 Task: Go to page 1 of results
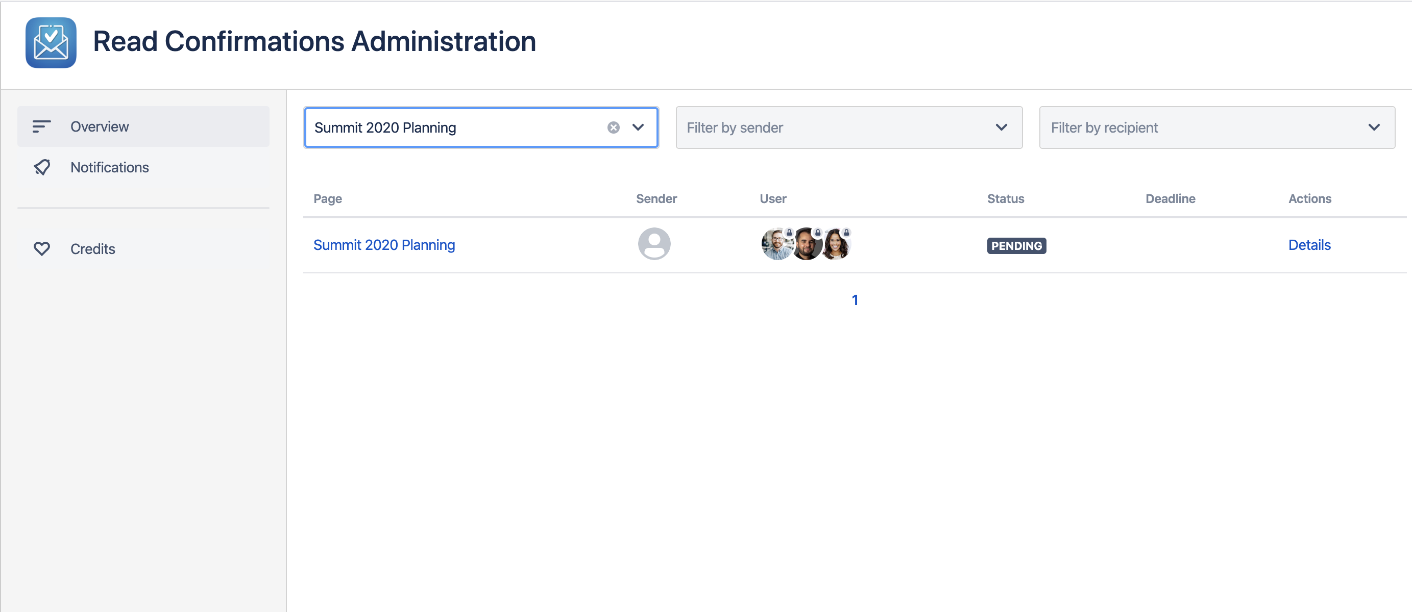[x=855, y=300]
